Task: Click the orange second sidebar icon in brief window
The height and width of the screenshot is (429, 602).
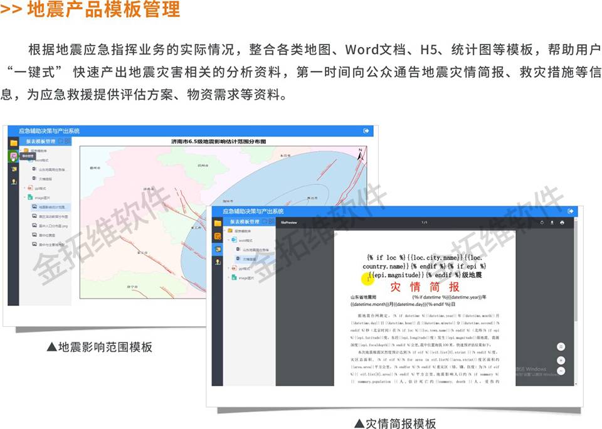Action: 218,236
